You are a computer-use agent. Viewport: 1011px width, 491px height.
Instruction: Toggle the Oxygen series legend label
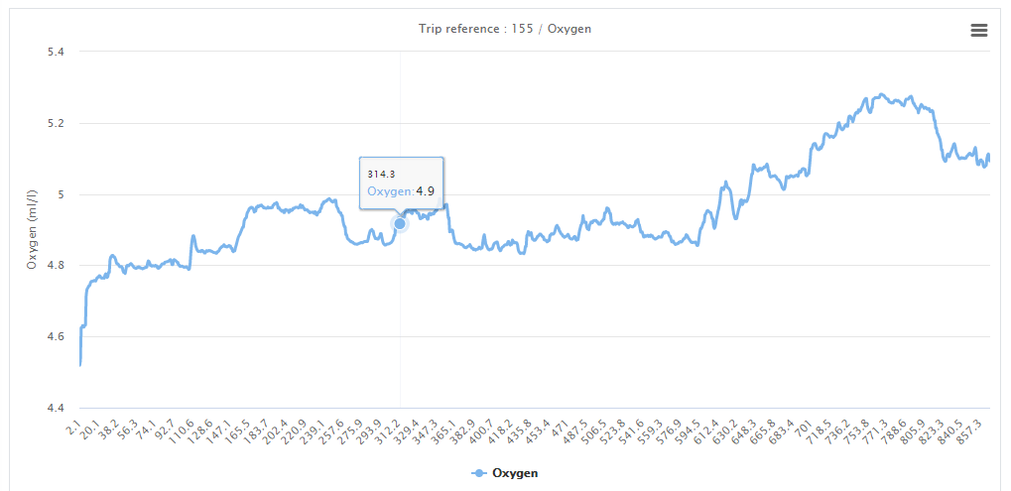(515, 473)
